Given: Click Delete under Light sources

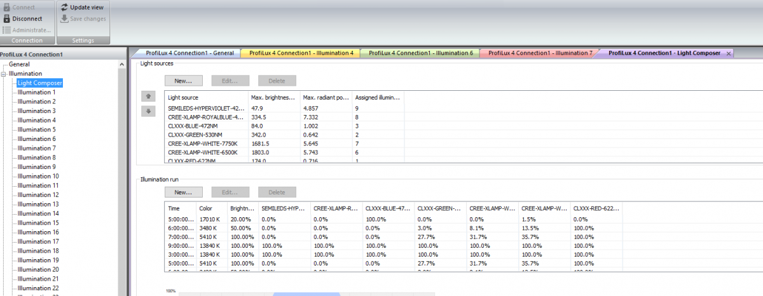Looking at the screenshot, I should tap(277, 81).
